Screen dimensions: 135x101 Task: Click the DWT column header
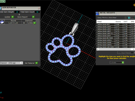pyautogui.click(x=126, y=22)
